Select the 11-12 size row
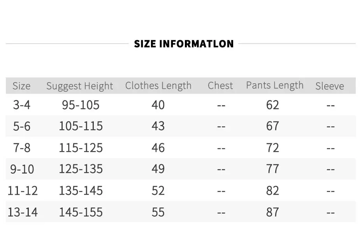The width and height of the screenshot is (362, 234). click(x=181, y=190)
